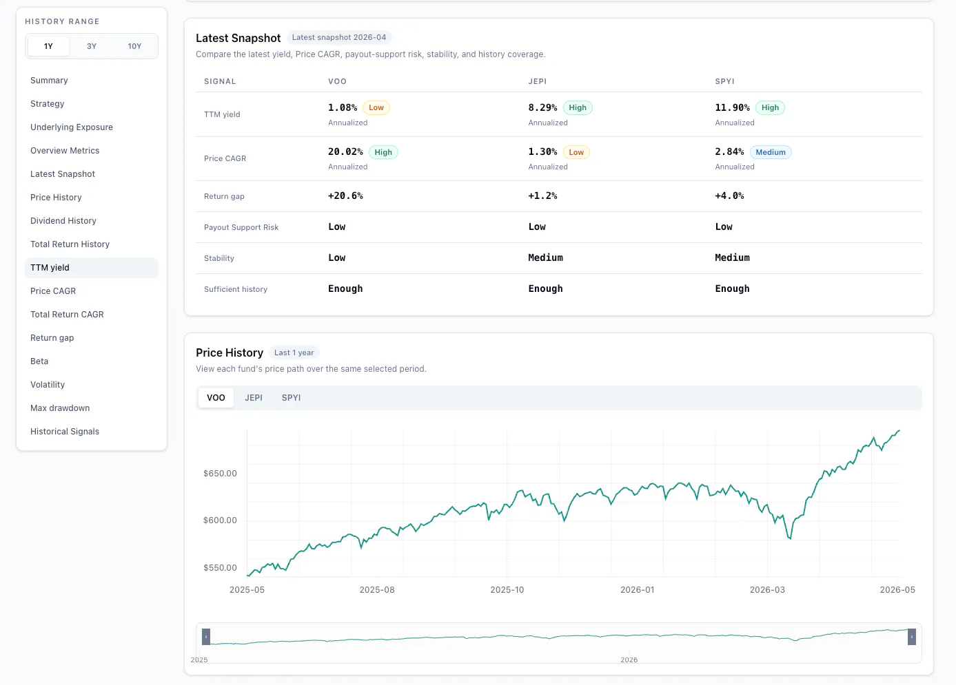Click the High badge beside 11.90%
The image size is (956, 685).
771,107
